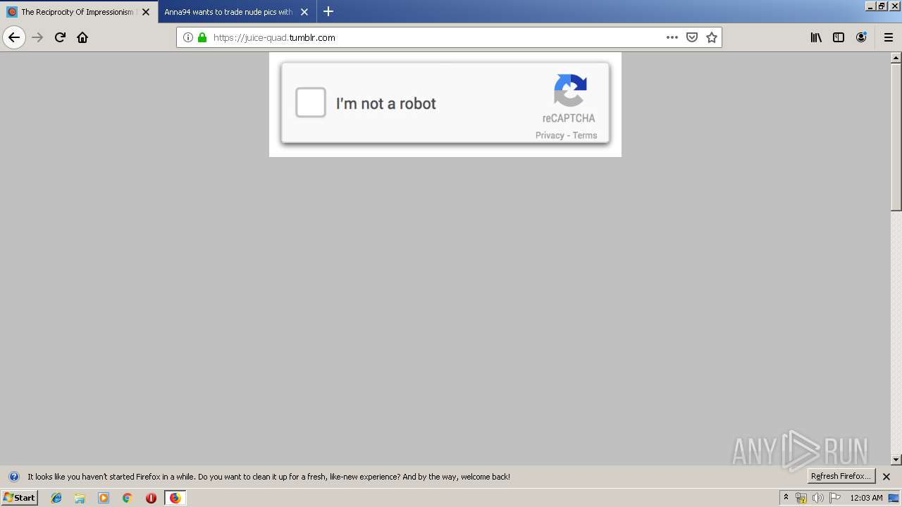Go back to the previous page
This screenshot has height=507, width=902.
pyautogui.click(x=14, y=37)
